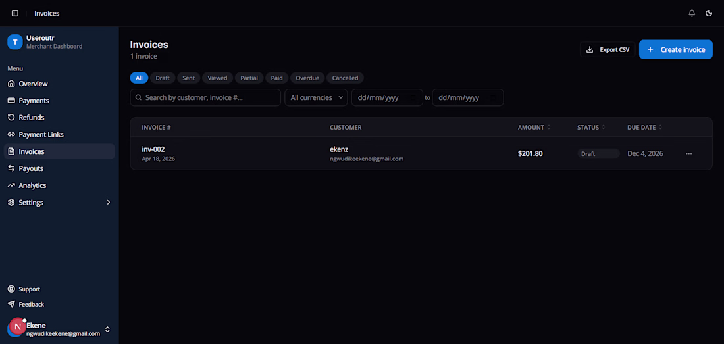Filter by Paid status
The width and height of the screenshot is (724, 344).
(277, 78)
